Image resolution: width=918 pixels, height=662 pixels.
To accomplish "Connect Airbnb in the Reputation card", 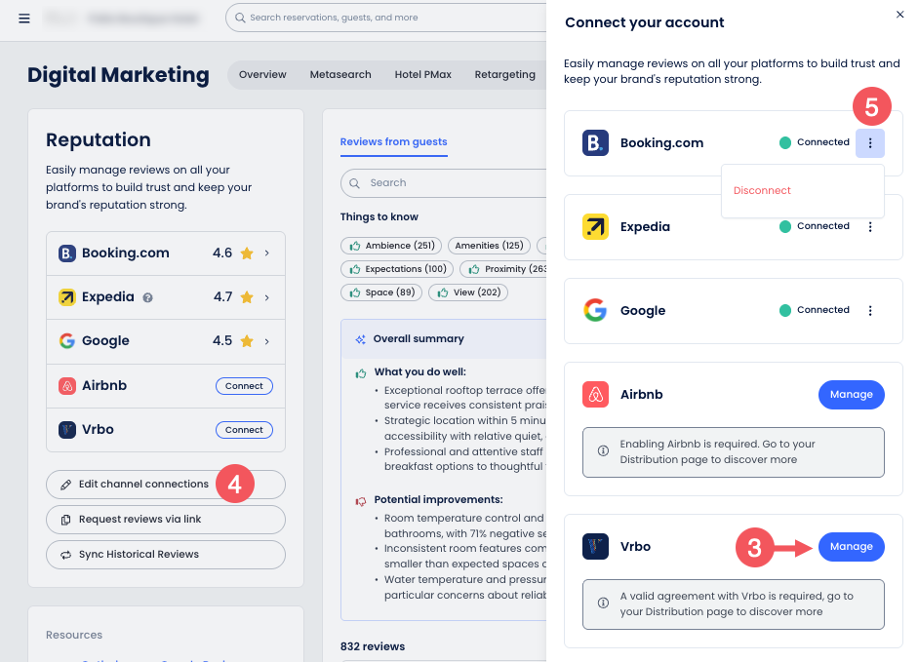I will click(x=244, y=386).
